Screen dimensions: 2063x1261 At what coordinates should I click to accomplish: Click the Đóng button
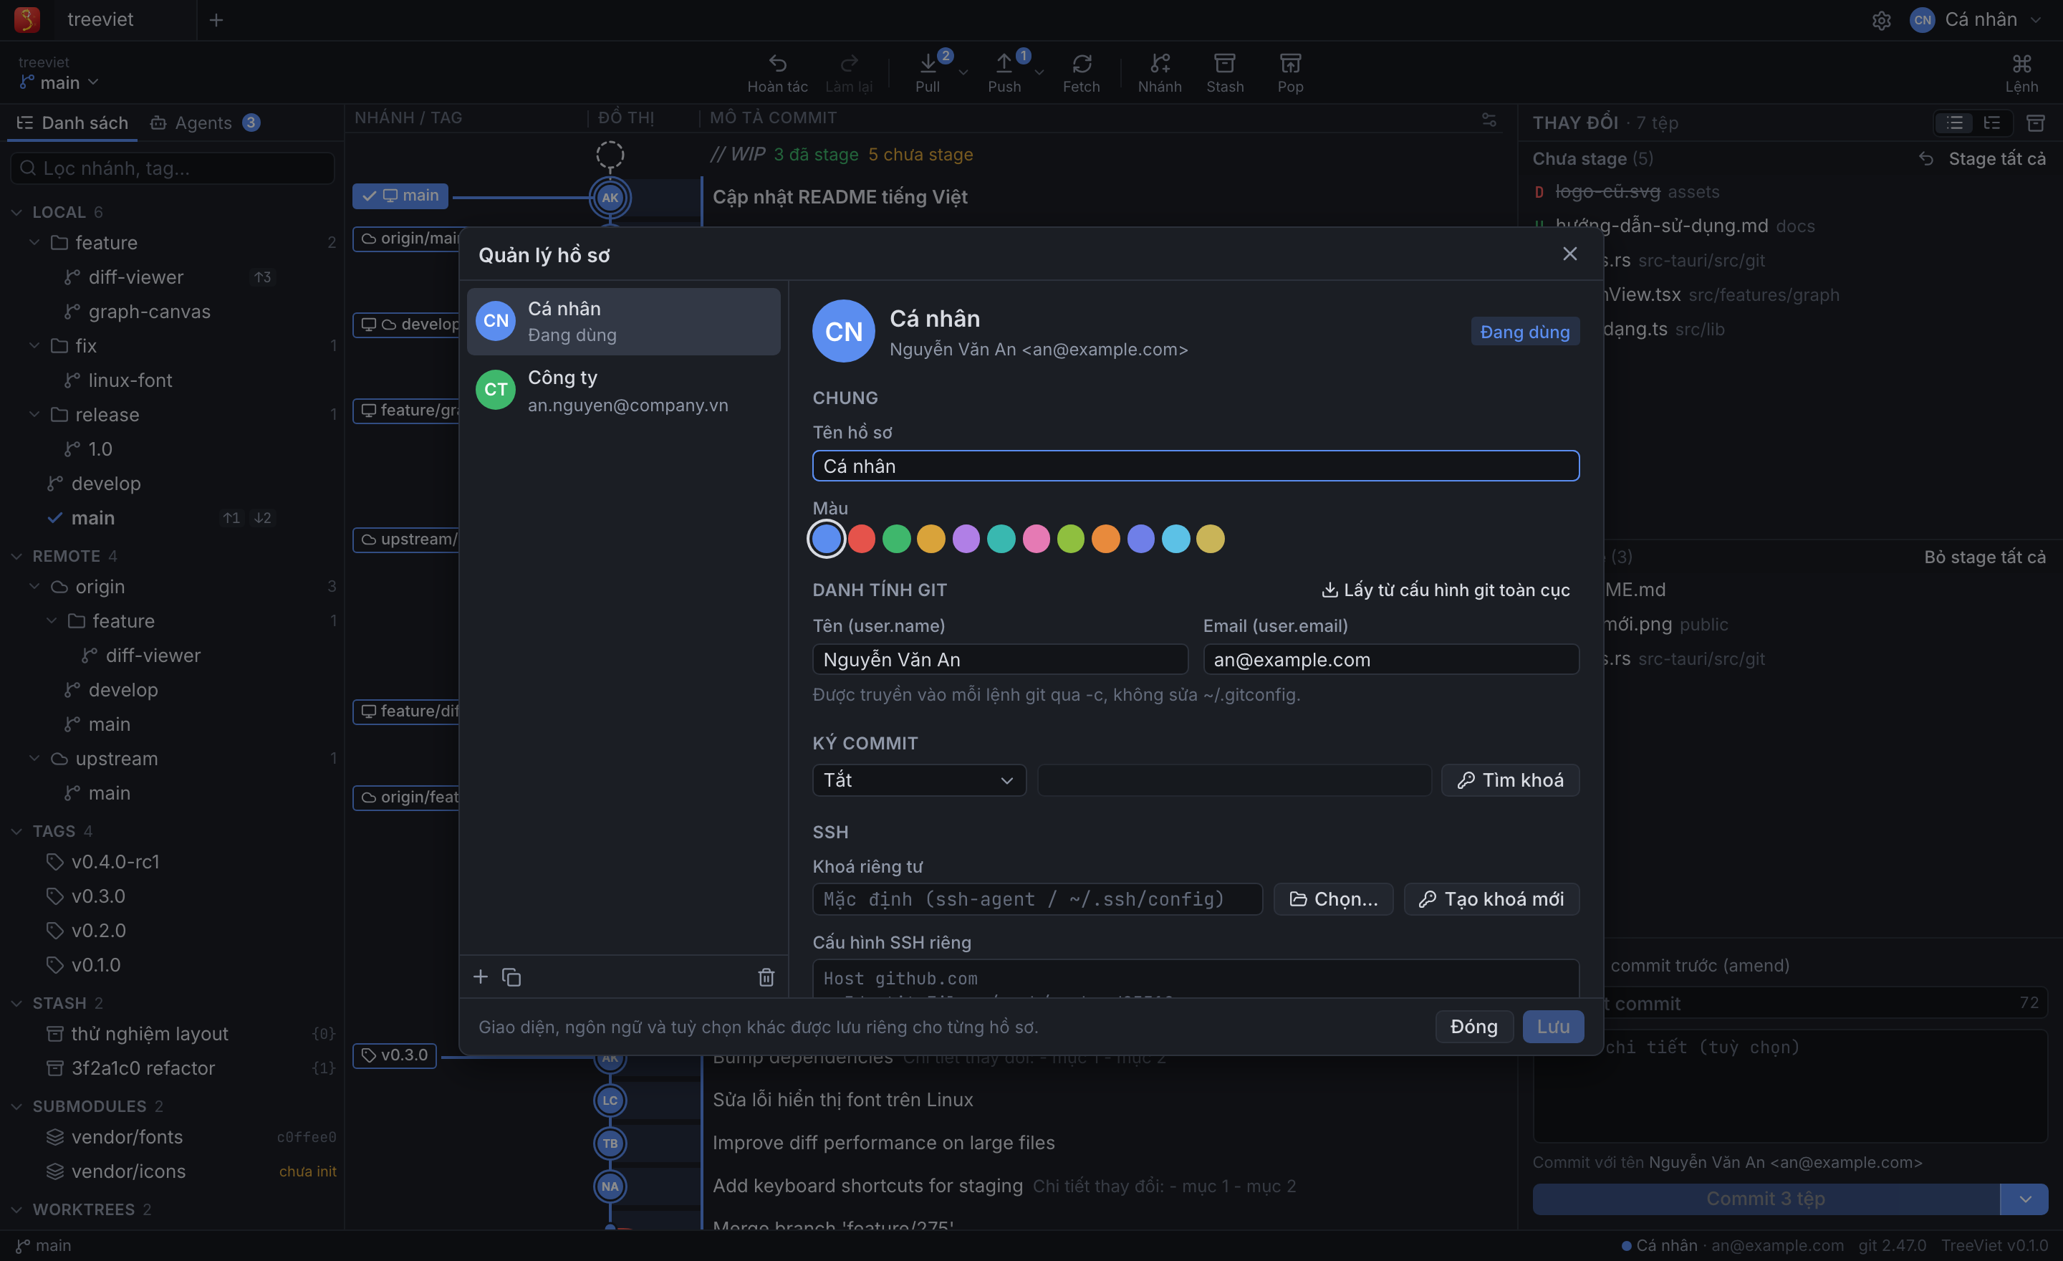point(1473,1026)
